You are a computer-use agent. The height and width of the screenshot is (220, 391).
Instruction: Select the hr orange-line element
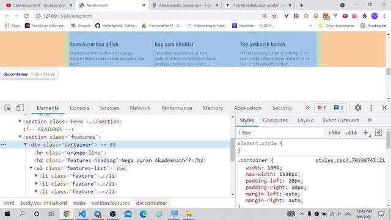click(x=70, y=152)
